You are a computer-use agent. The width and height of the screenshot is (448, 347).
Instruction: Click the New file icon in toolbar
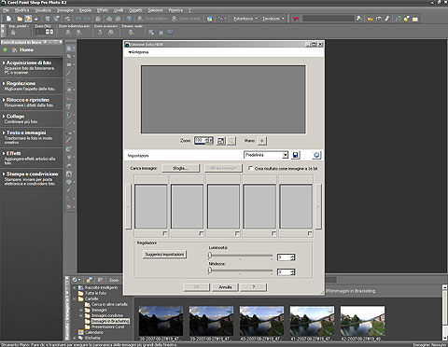9,19
